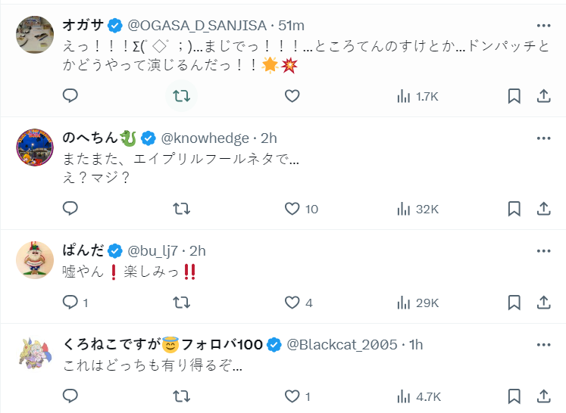Viewport: 566px width, 413px height.
Task: Reply to ぱんだ's tweet
Action: pos(70,303)
